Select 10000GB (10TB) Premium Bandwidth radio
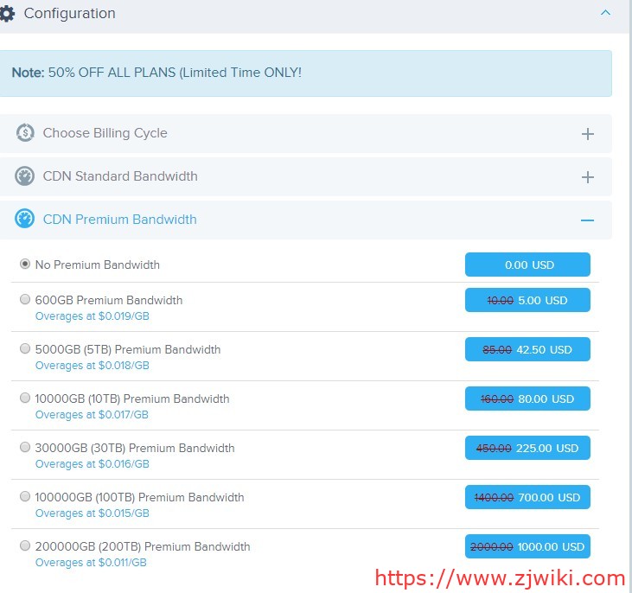This screenshot has height=593, width=632. click(x=25, y=399)
